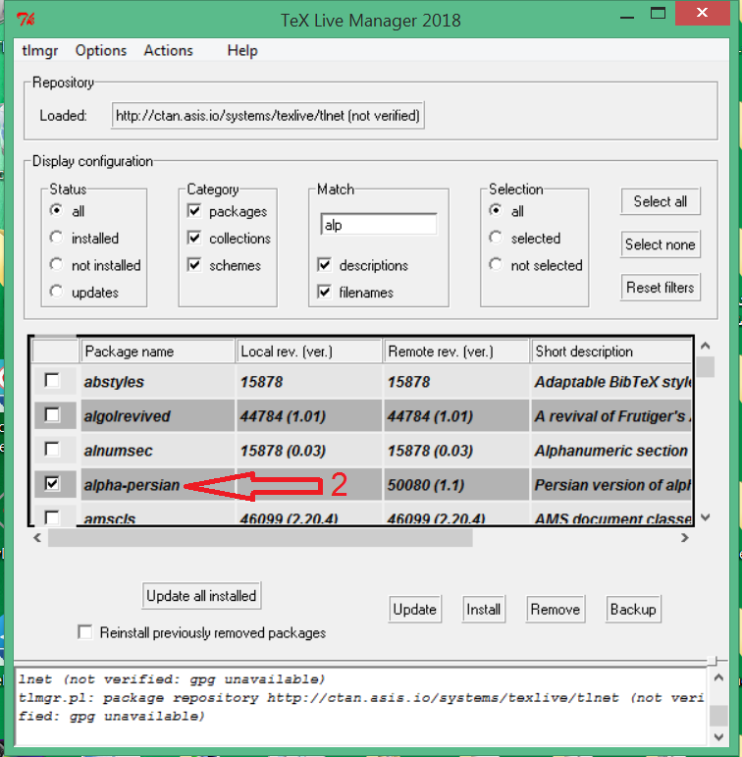742x757 pixels.
Task: Click the Install button
Action: [483, 610]
